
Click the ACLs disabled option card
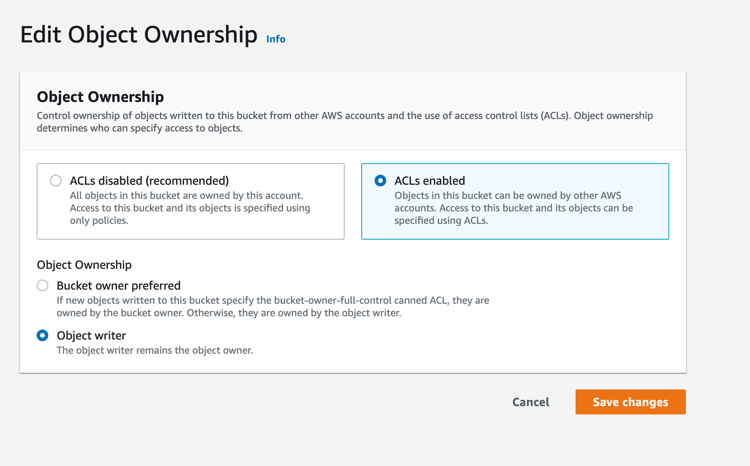(x=190, y=201)
